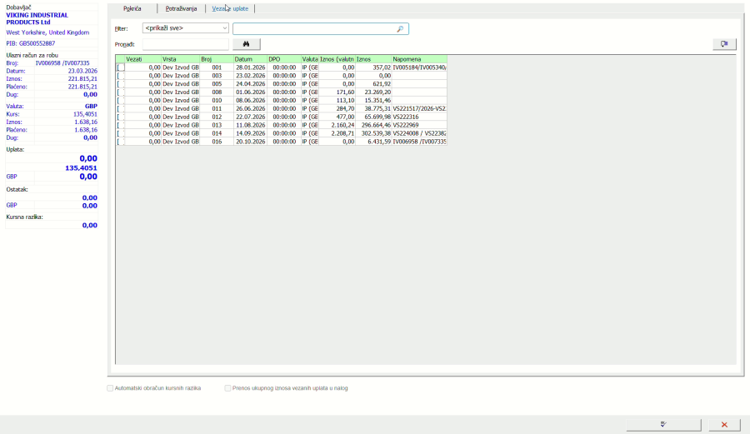Sort by the Datum column header

pos(250,59)
